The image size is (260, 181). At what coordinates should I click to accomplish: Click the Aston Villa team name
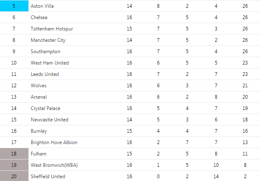point(42,6)
